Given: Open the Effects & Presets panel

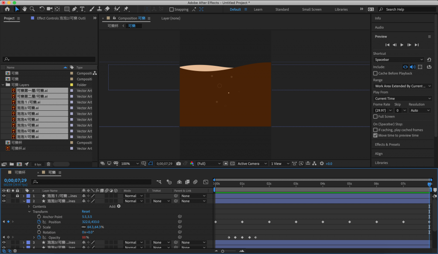Looking at the screenshot, I should 387,145.
